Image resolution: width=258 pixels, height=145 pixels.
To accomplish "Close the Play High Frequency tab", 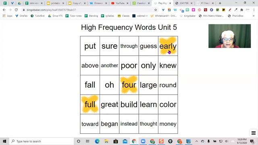I will [170, 3].
